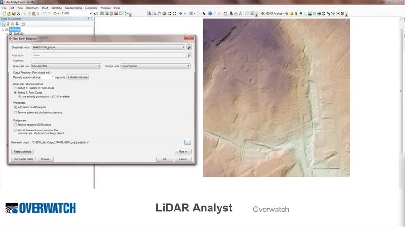The image size is (405, 227).
Task: Enable Remove negative nDSM regions
Action: click(15, 125)
